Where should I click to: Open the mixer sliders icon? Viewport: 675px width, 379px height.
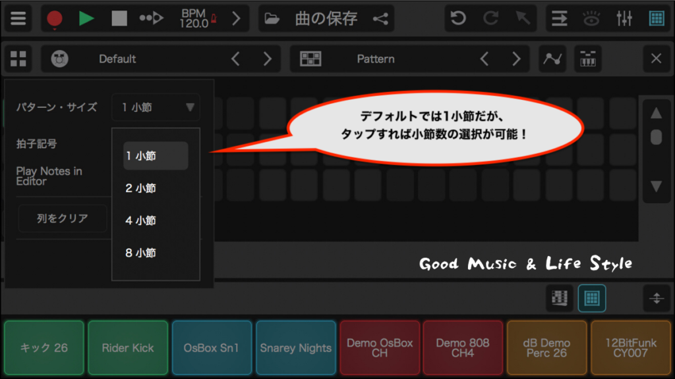click(x=624, y=18)
